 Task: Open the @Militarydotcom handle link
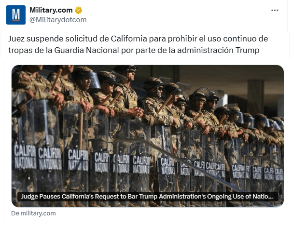[58, 20]
